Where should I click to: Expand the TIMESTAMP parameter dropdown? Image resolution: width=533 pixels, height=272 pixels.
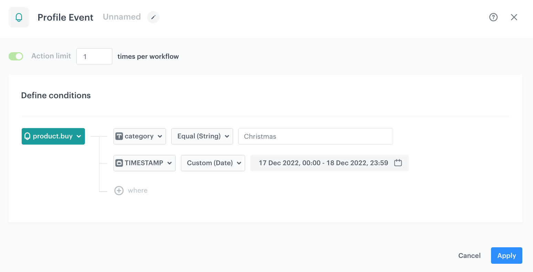point(144,163)
